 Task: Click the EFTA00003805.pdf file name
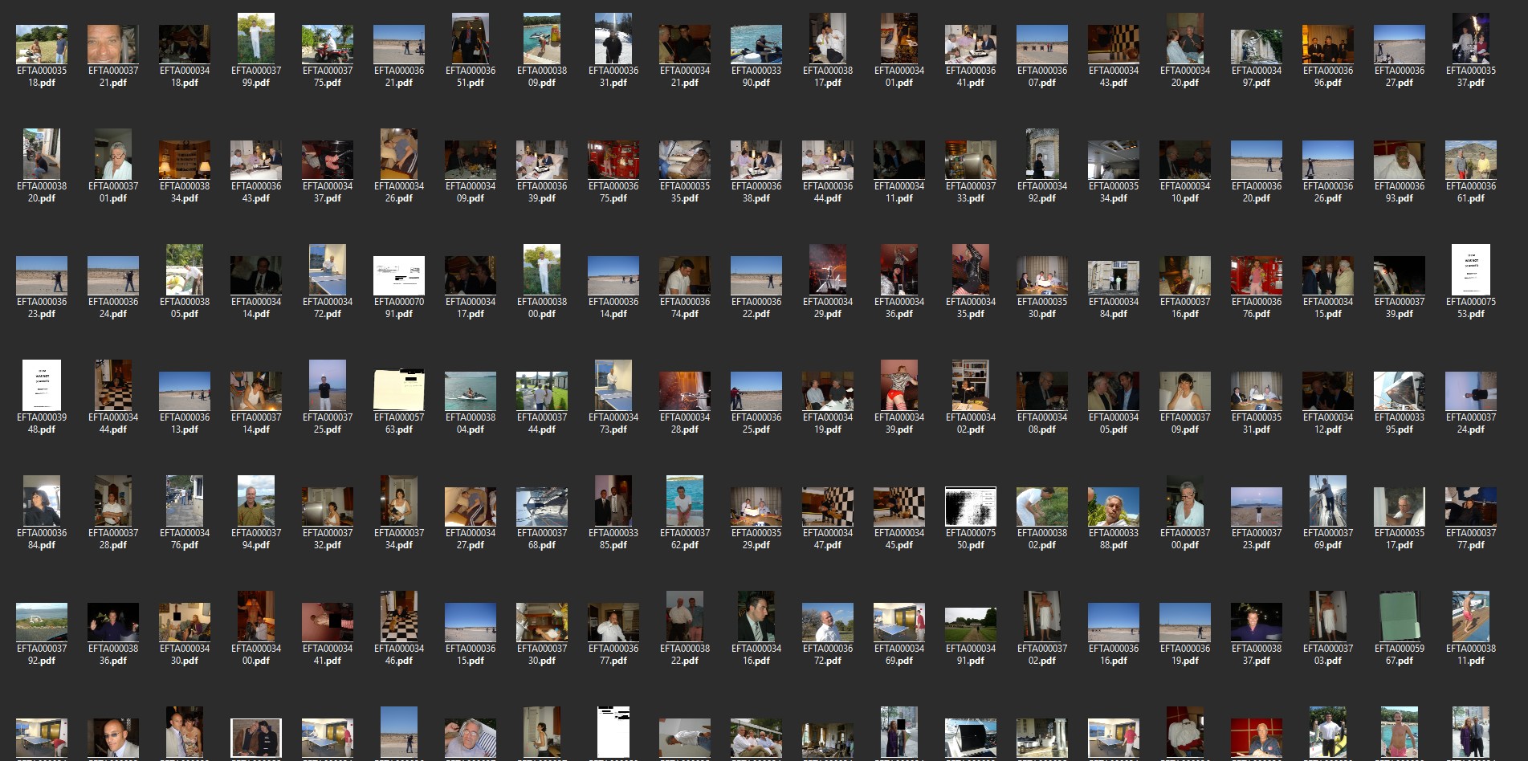(185, 307)
